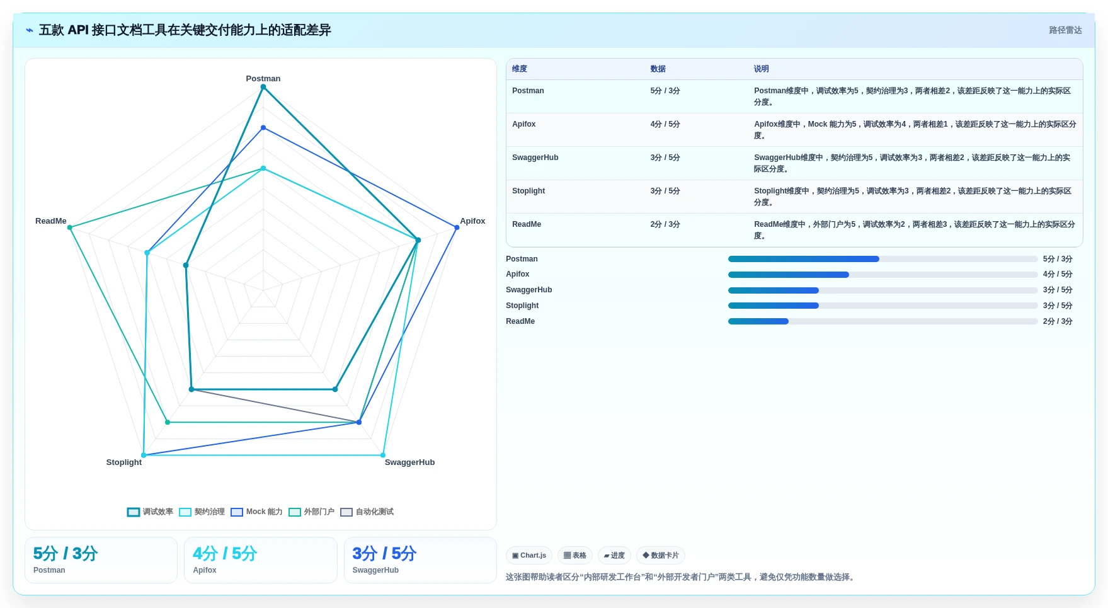Viewport: 1108px width, 608px height.
Task: Click the 2分 / 3分 value beside the ReadMe bar
Action: click(1058, 321)
